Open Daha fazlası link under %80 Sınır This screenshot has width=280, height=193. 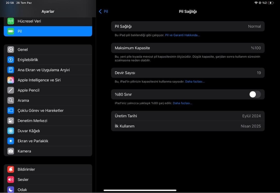point(182,103)
